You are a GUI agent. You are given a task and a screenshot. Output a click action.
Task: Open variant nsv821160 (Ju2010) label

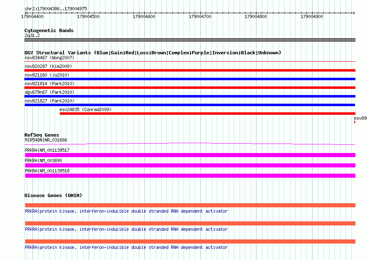click(x=47, y=75)
